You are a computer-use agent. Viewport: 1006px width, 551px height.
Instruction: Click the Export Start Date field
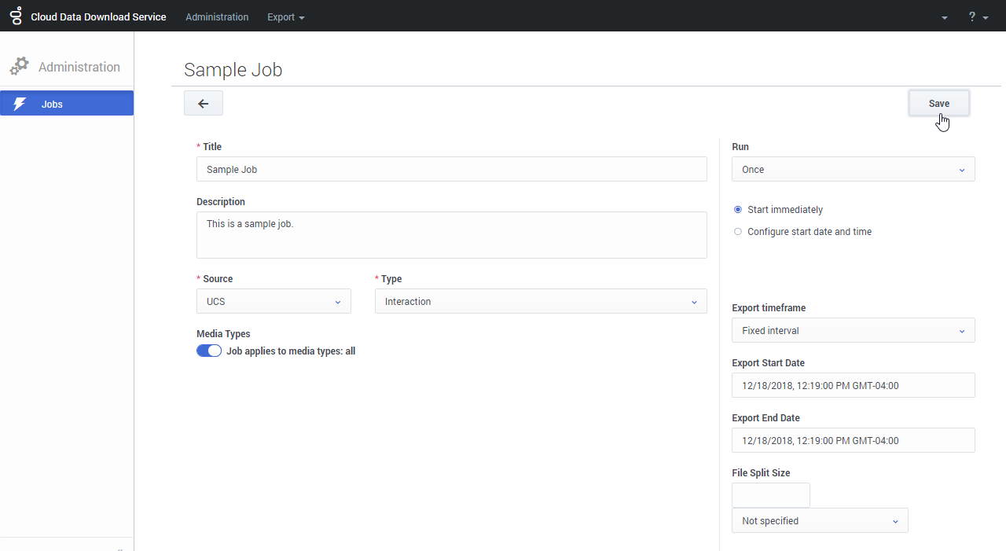pyautogui.click(x=853, y=386)
